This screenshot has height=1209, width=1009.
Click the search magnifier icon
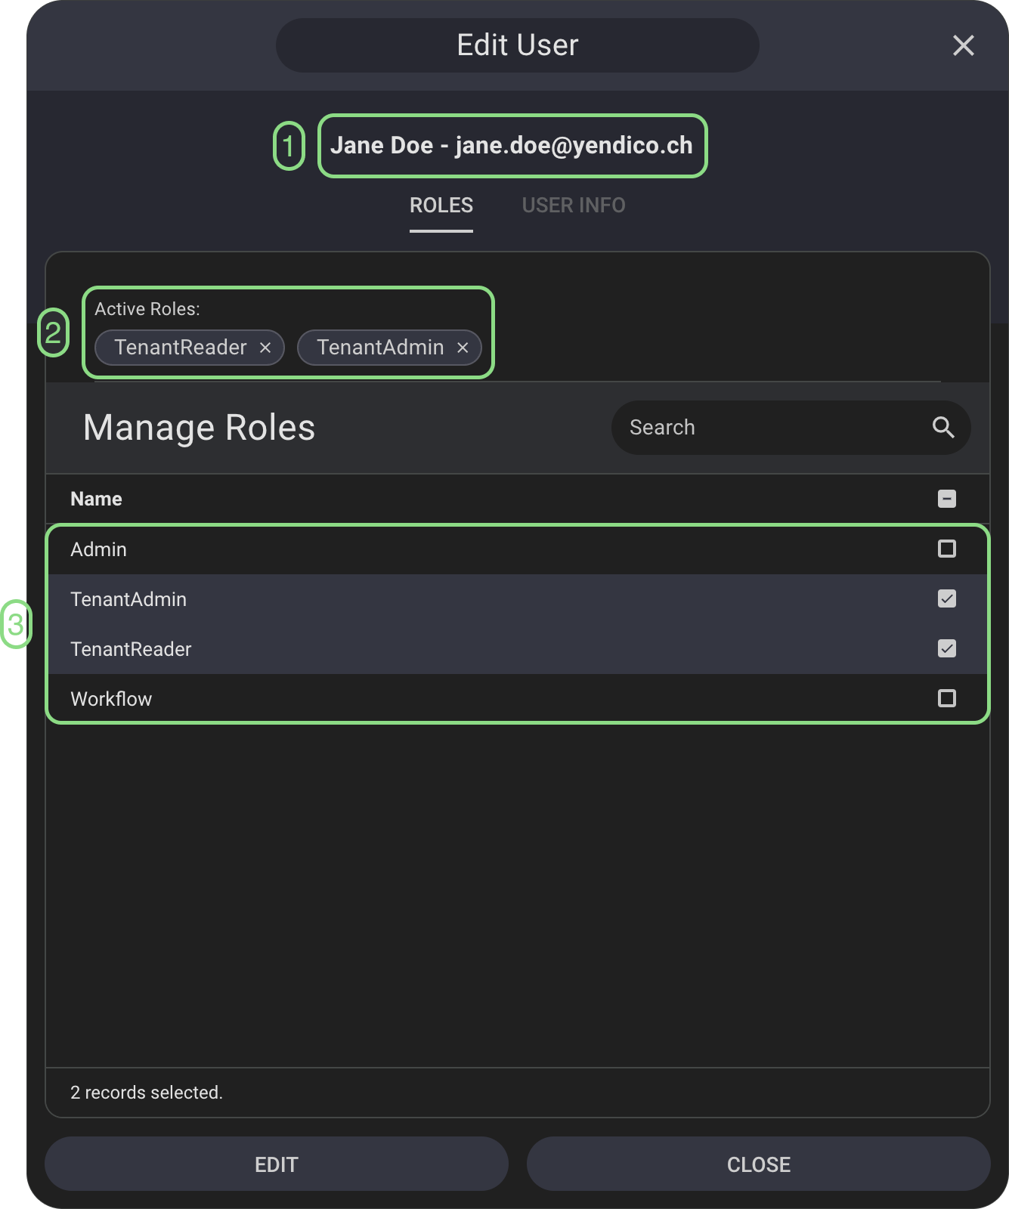(942, 428)
